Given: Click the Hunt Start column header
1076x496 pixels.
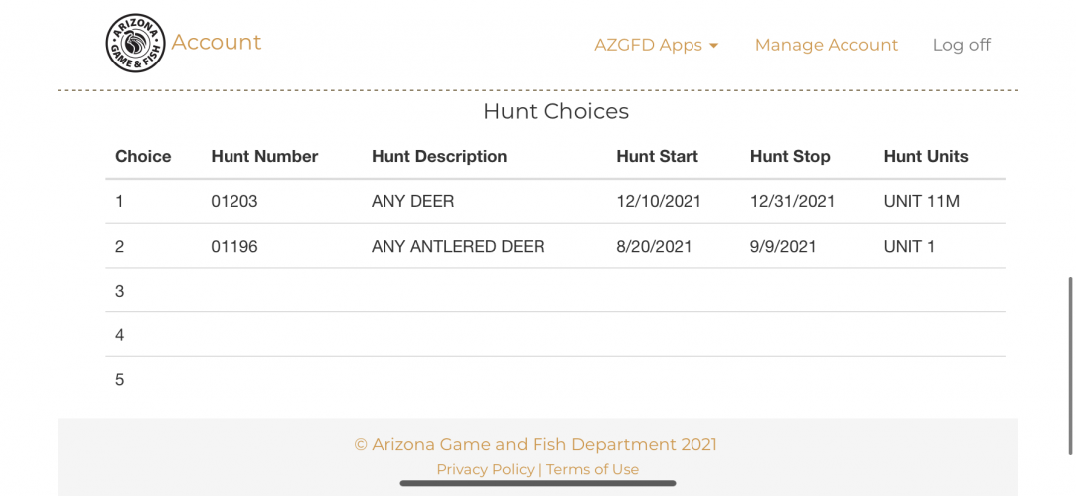Looking at the screenshot, I should [x=658, y=156].
